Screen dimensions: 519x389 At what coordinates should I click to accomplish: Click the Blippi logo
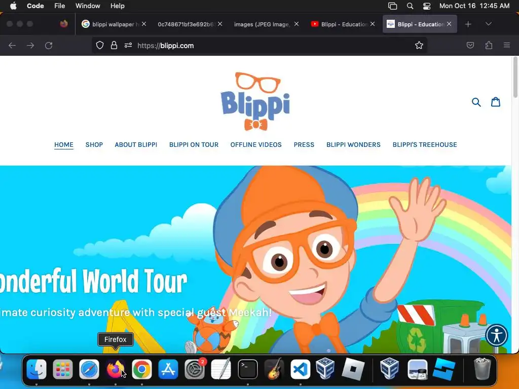pyautogui.click(x=255, y=101)
